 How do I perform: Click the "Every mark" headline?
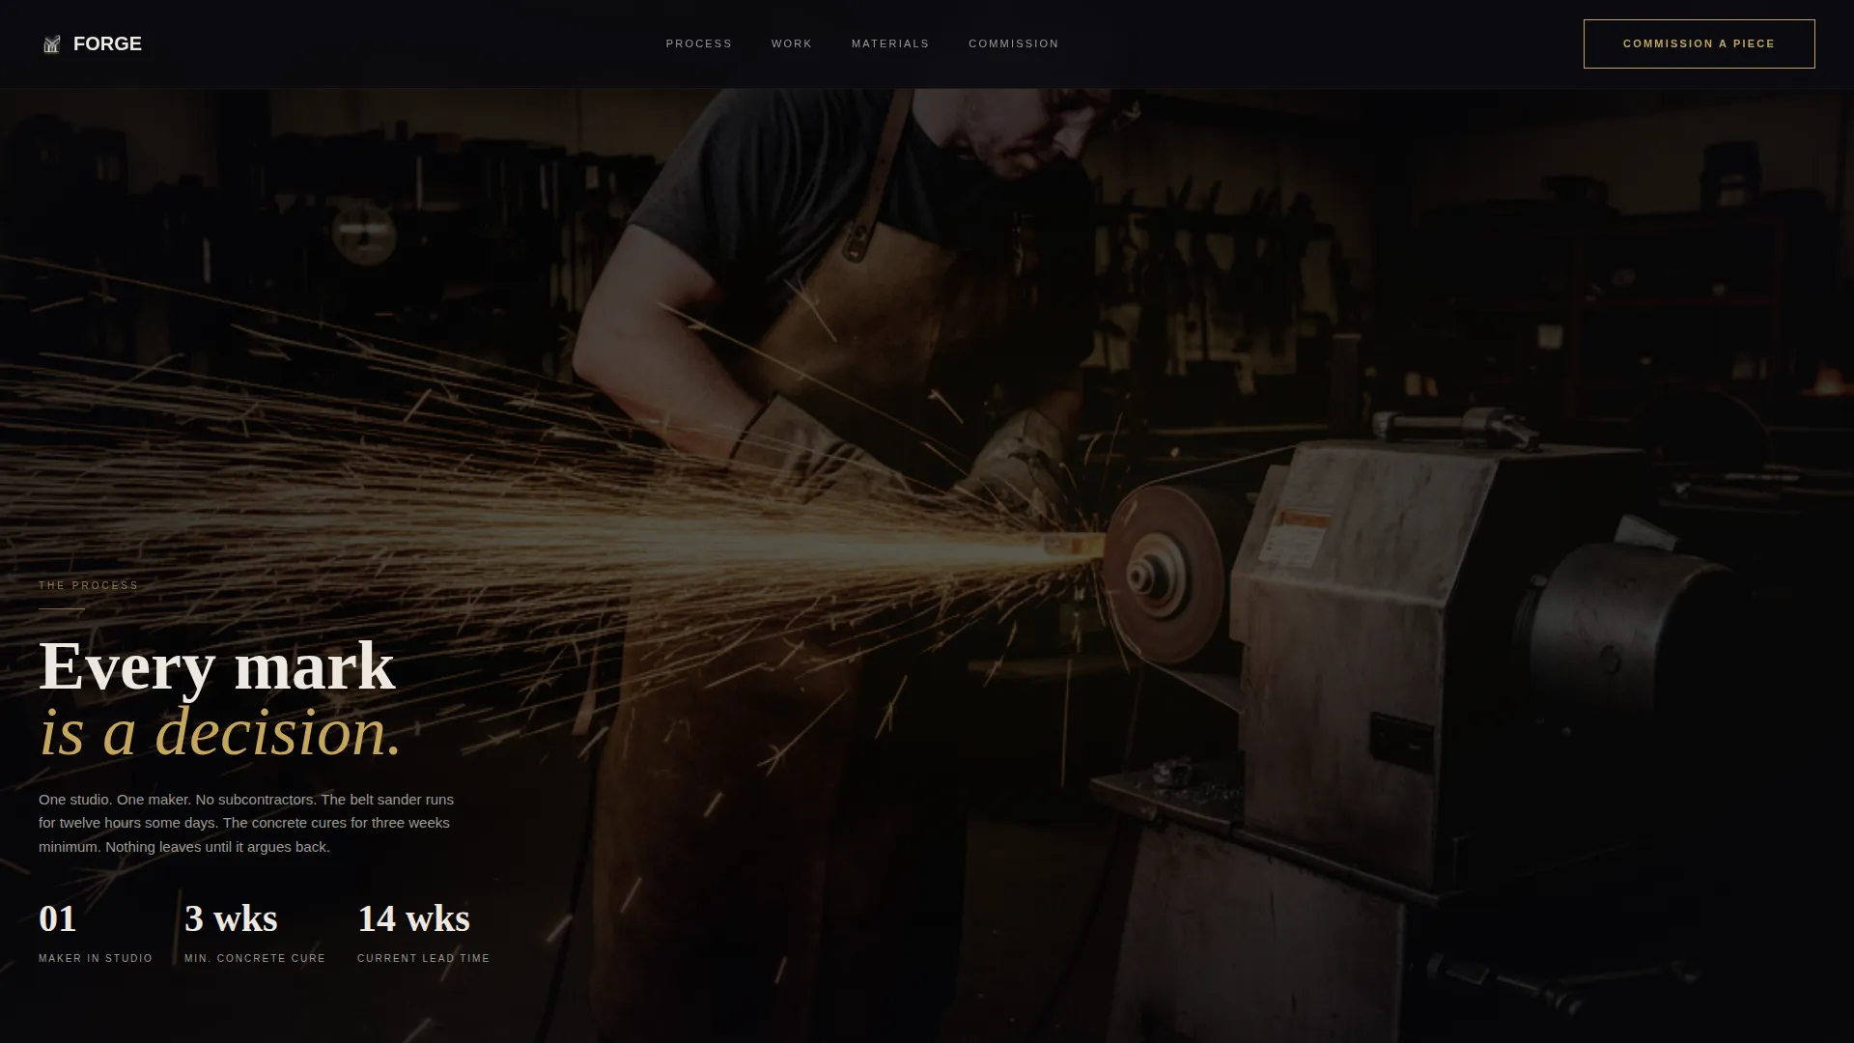[217, 665]
